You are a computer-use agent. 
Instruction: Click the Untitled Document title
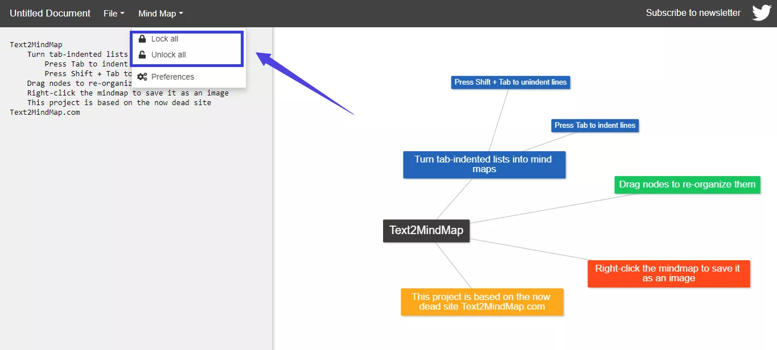coord(50,13)
